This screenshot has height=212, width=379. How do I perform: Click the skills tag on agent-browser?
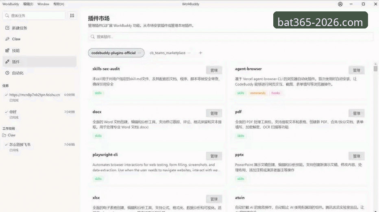tap(240, 93)
